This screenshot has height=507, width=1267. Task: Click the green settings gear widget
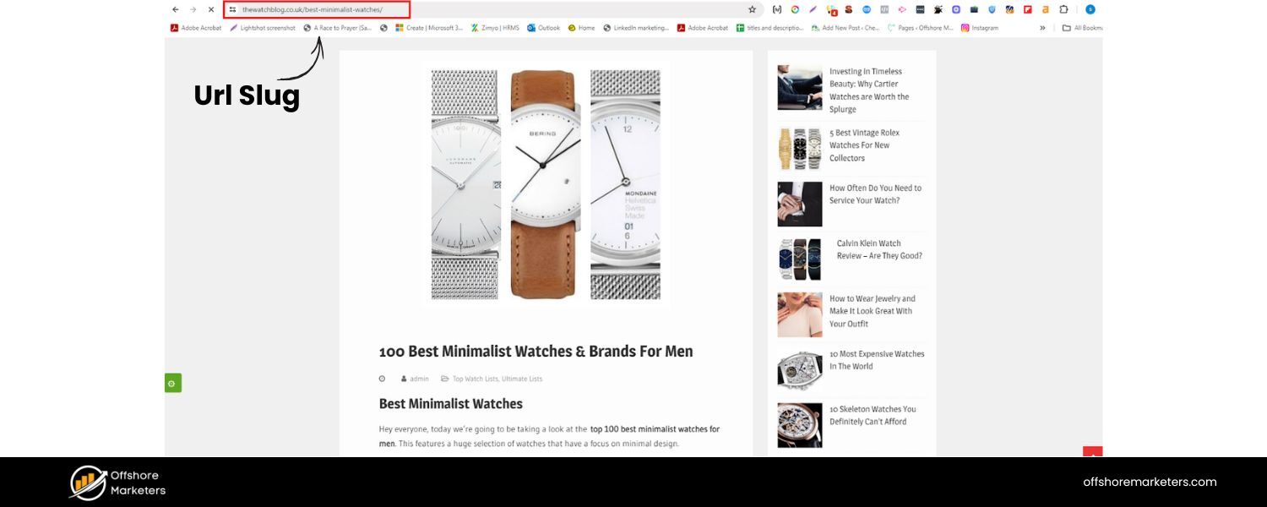[x=172, y=384]
